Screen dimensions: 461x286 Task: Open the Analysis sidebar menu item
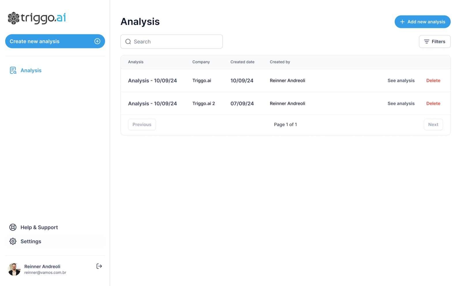pos(55,70)
